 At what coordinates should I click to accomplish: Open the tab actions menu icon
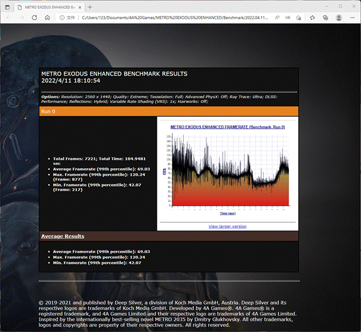8,7
